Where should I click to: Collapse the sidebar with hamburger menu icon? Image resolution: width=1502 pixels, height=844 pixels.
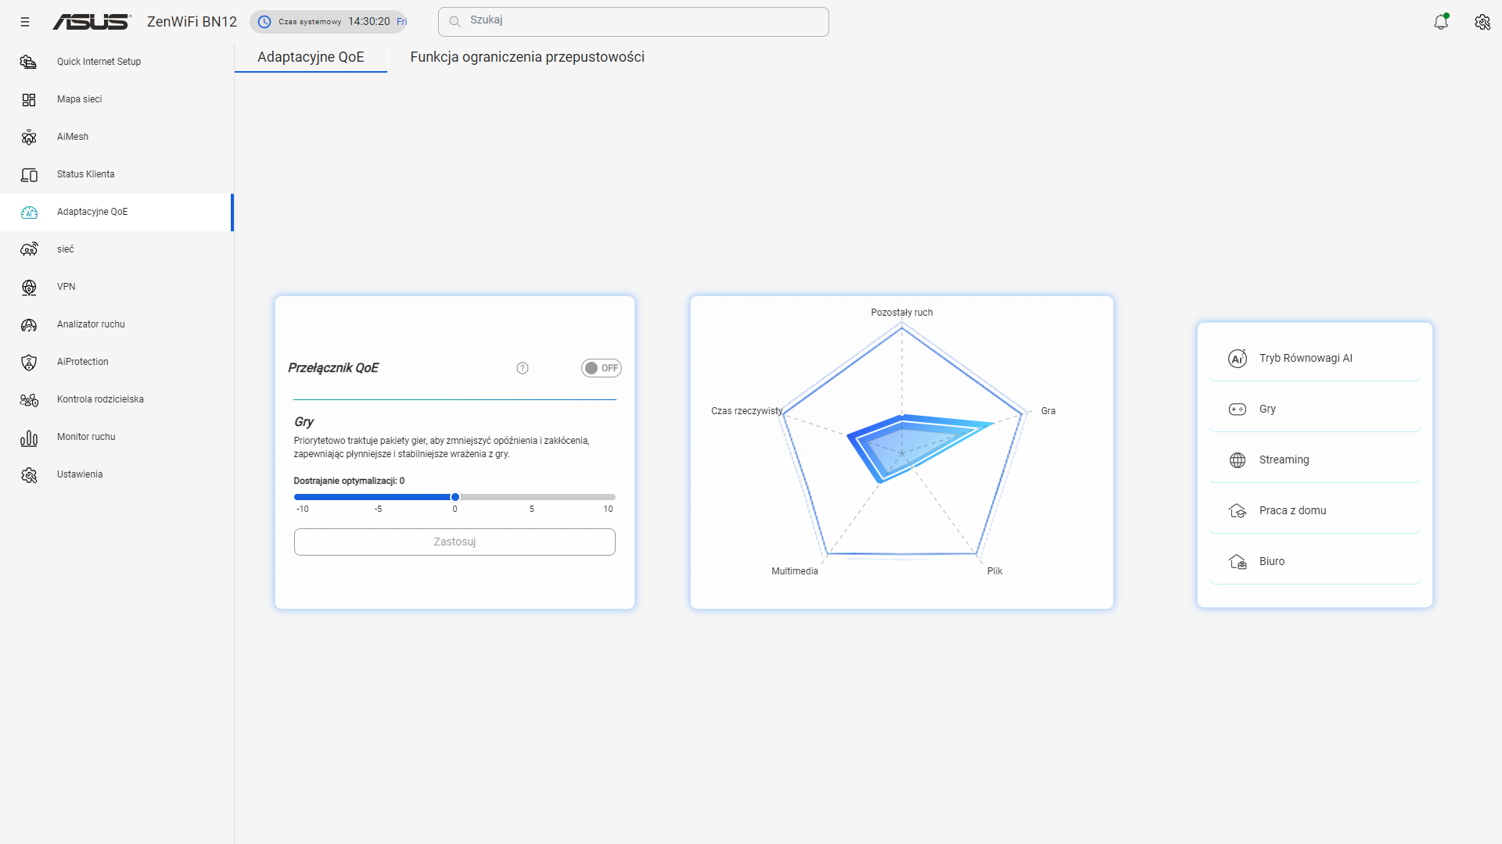25,22
